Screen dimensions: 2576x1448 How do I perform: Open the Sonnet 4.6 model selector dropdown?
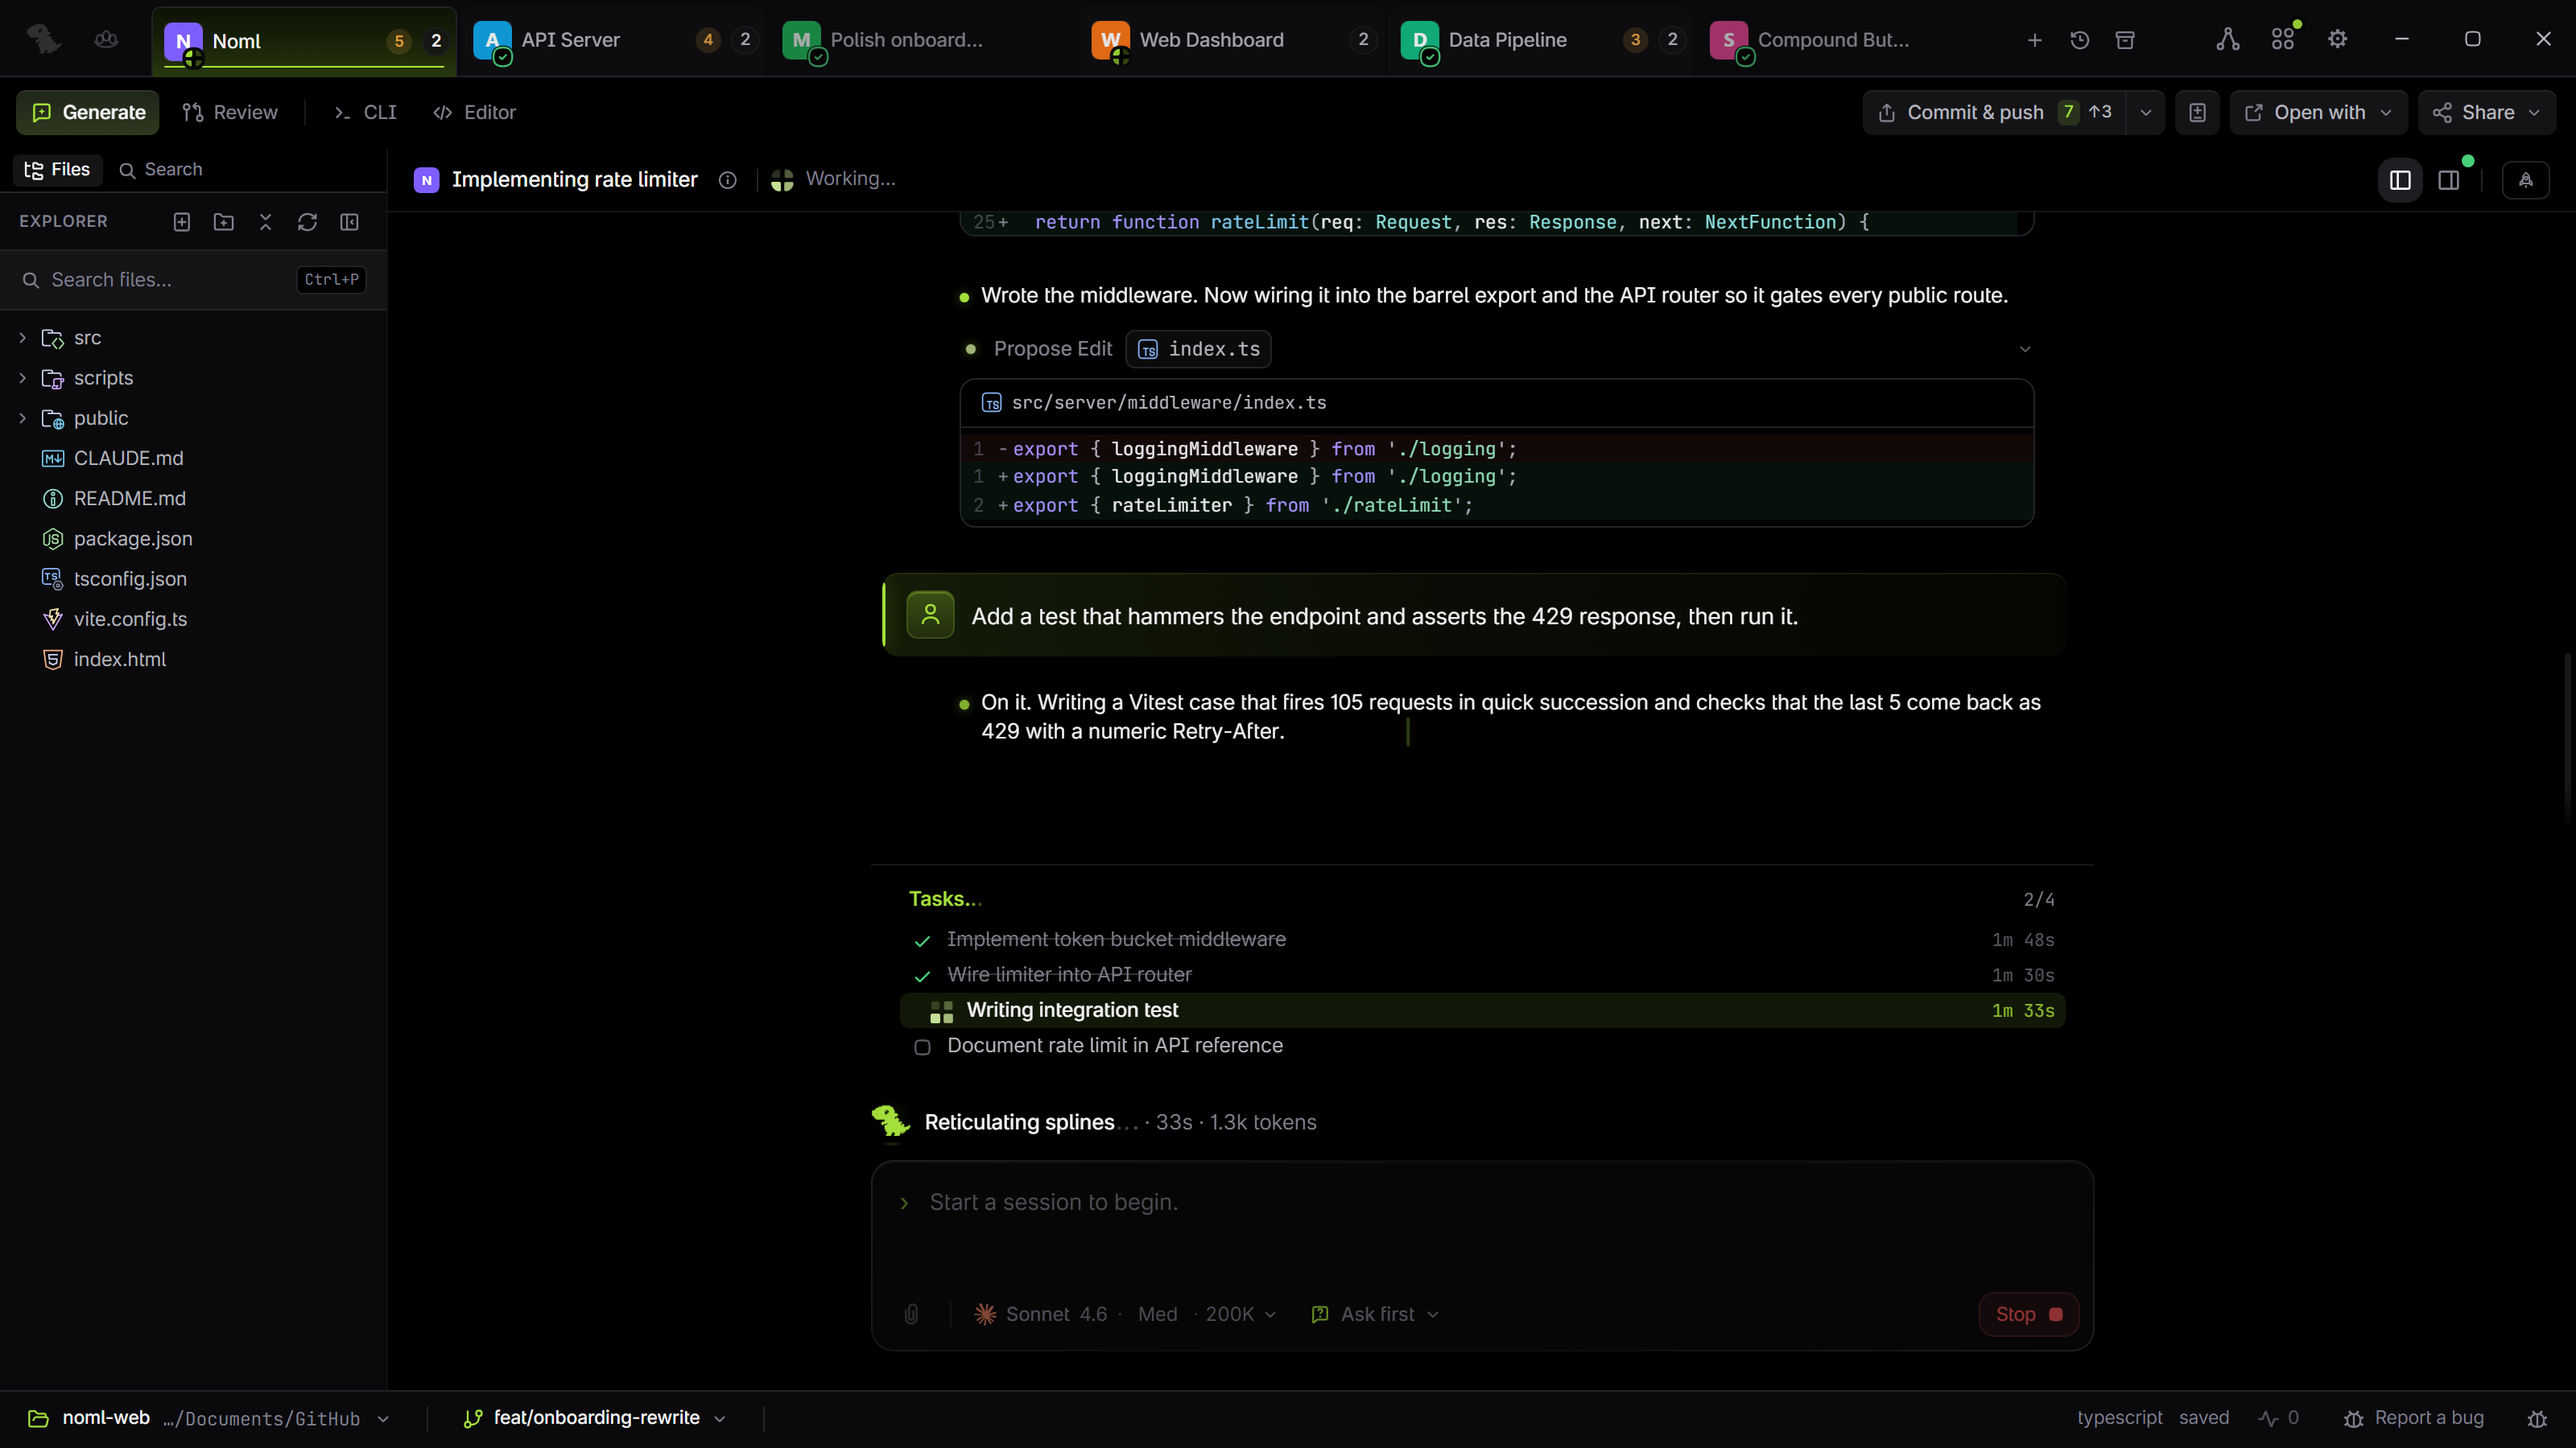pyautogui.click(x=1126, y=1314)
